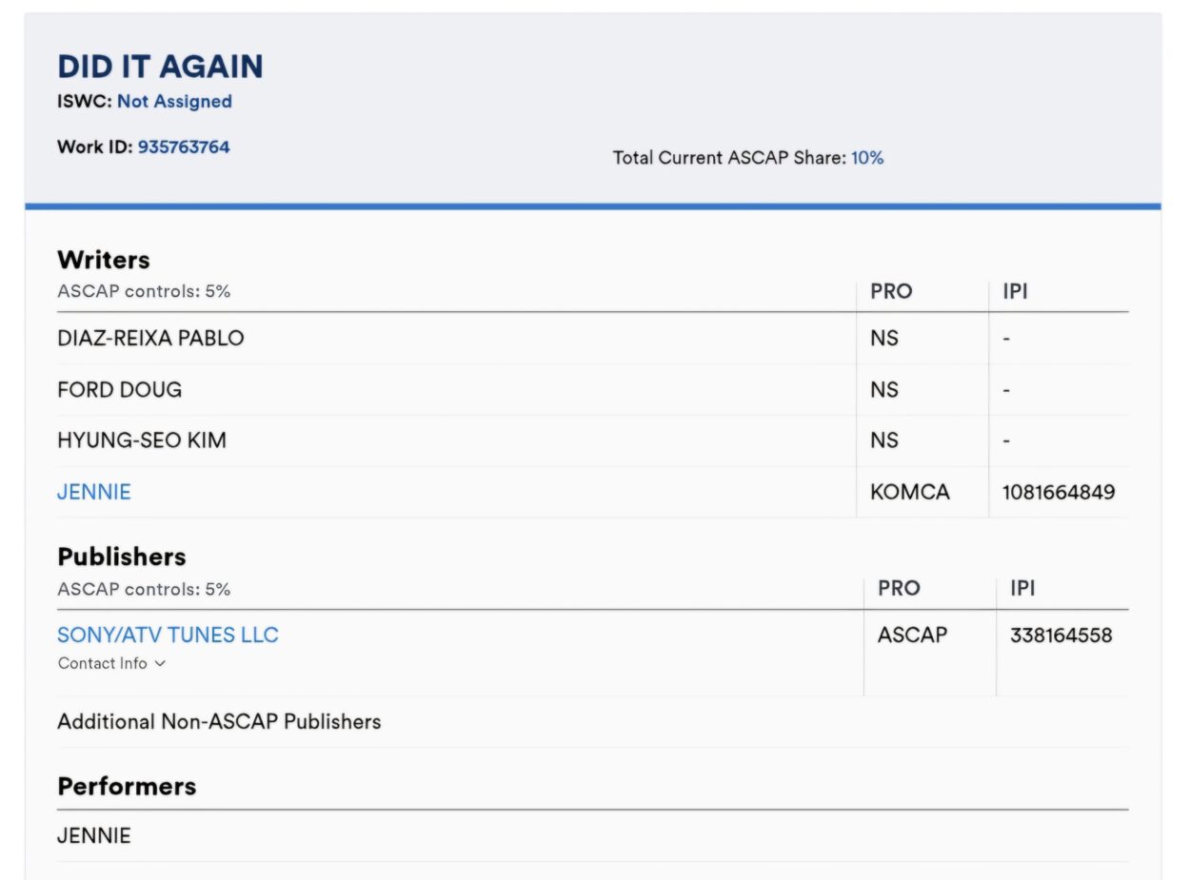The image size is (1190, 880).
Task: Click the Not Assigned ISWC link
Action: (x=176, y=101)
